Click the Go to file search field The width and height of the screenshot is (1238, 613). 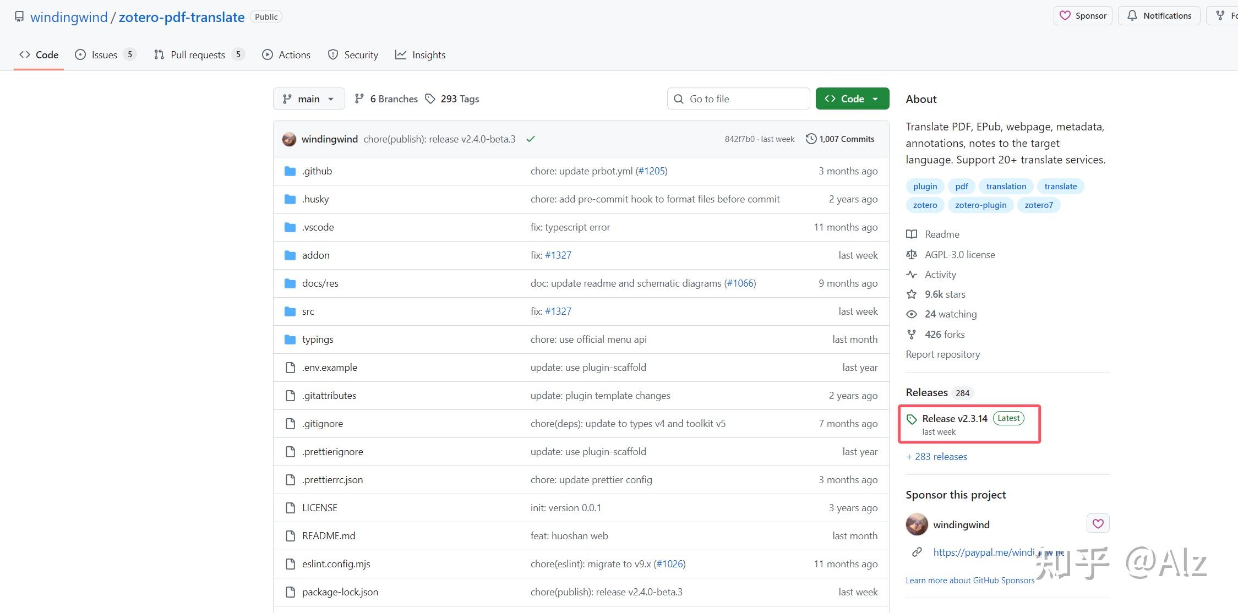pos(738,99)
